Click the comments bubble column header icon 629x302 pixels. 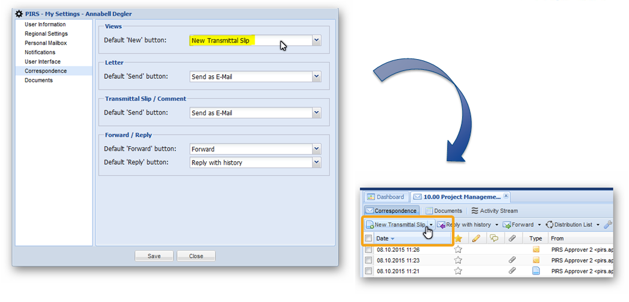pos(494,238)
